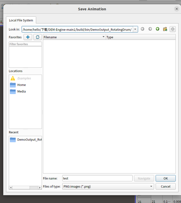The width and height of the screenshot is (181, 203).
Task: Confirm with the OK button
Action: 165,178
